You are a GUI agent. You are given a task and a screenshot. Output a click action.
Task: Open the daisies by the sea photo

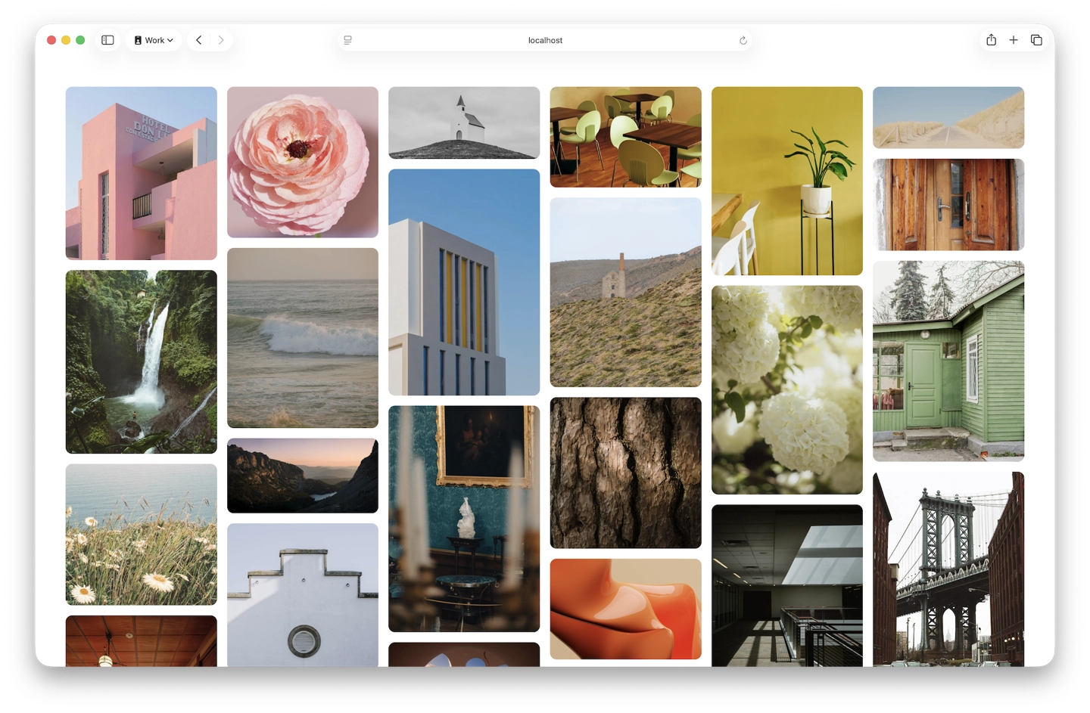click(141, 534)
